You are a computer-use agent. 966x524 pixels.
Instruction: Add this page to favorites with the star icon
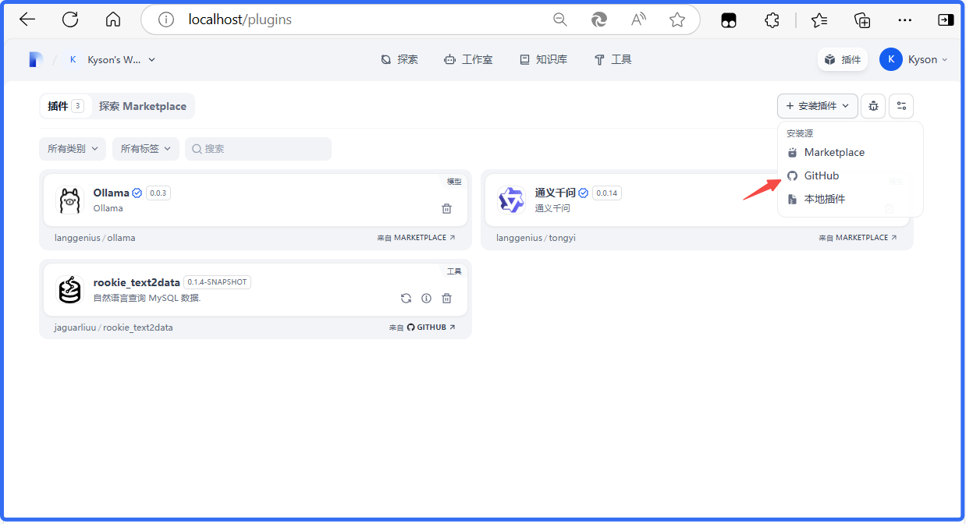click(677, 19)
